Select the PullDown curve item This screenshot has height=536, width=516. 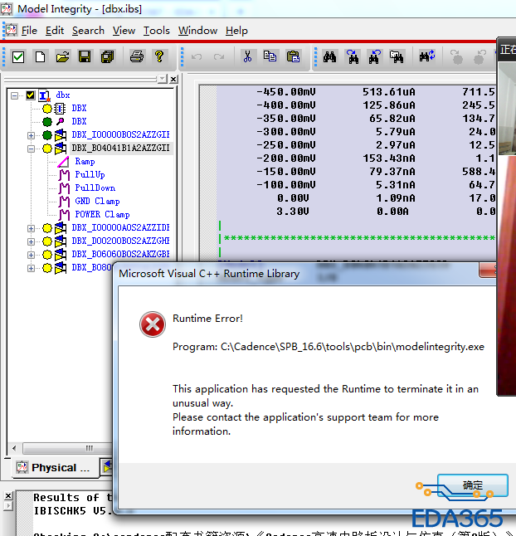95,188
